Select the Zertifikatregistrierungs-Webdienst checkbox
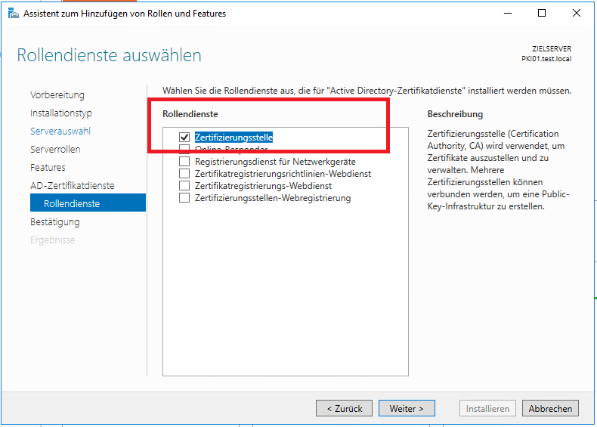The image size is (597, 427). pyautogui.click(x=184, y=186)
